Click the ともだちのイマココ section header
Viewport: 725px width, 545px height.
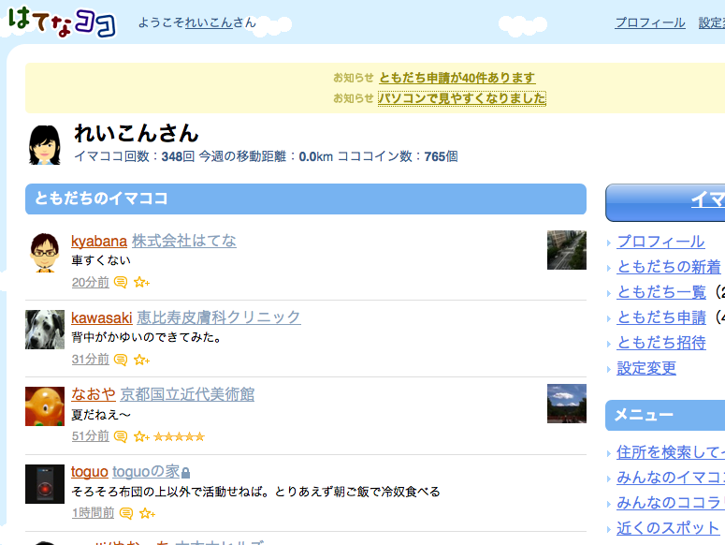306,199
